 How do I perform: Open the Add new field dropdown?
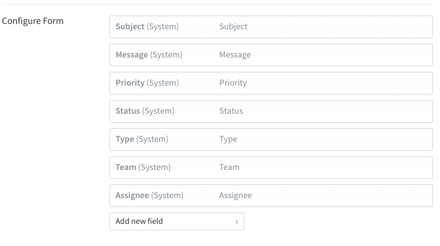tap(177, 221)
